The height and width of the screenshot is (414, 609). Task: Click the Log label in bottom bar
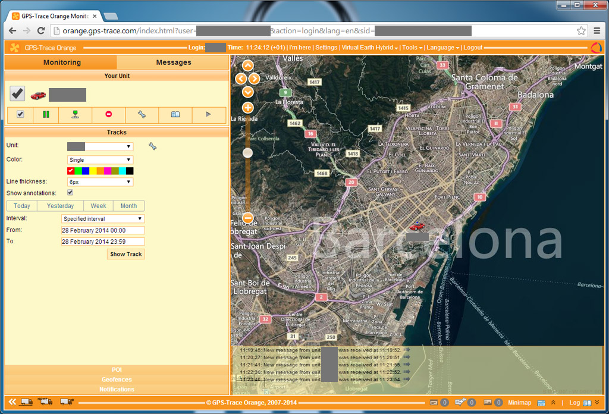(575, 403)
